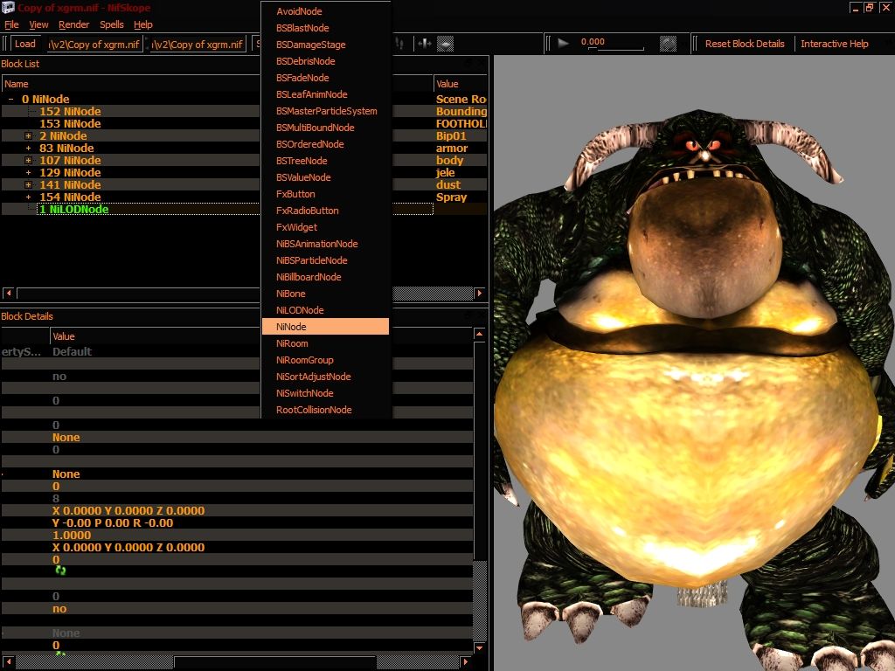Choose NiLODNode from the block type list
The width and height of the screenshot is (895, 671).
tap(325, 310)
